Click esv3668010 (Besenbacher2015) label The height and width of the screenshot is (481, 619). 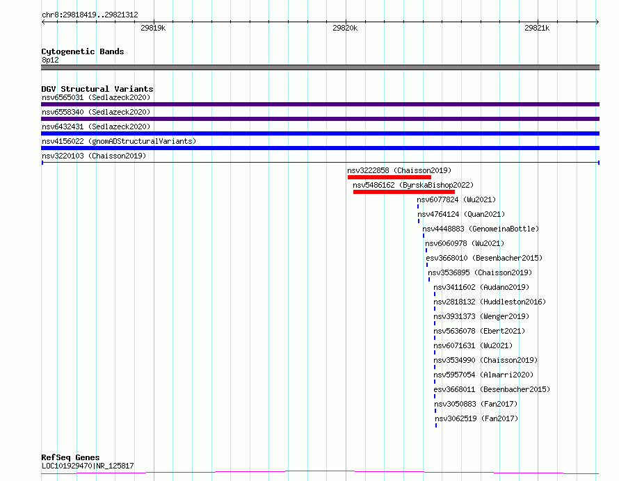click(x=484, y=258)
